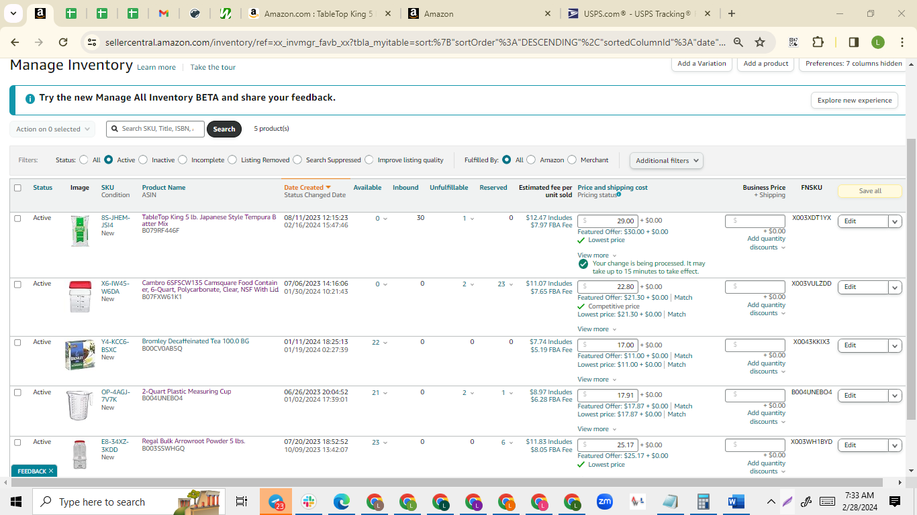Click the Add a product button
The image size is (917, 515).
tap(766, 64)
